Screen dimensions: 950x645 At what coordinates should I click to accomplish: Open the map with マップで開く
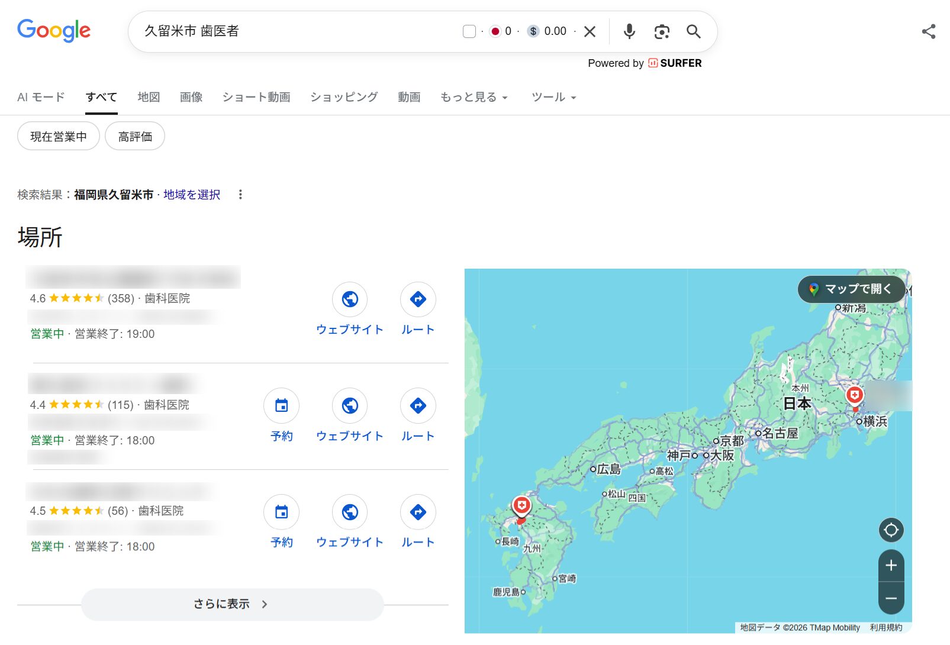pos(850,289)
